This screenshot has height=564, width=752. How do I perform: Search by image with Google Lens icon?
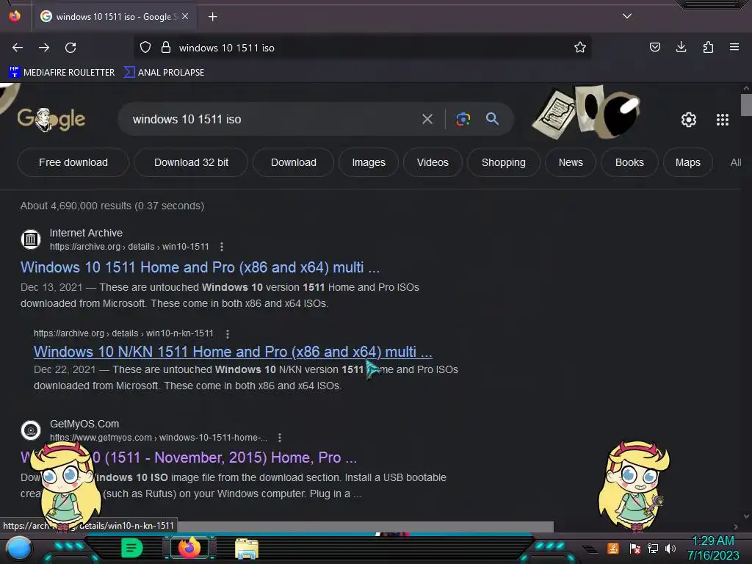(463, 119)
